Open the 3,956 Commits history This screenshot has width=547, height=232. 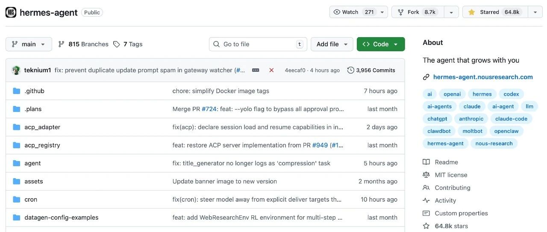[371, 70]
